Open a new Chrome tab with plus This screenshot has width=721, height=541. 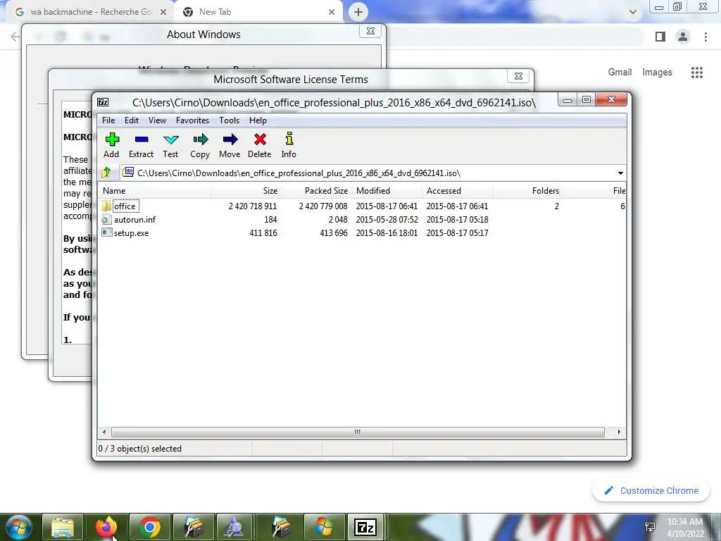click(x=358, y=12)
